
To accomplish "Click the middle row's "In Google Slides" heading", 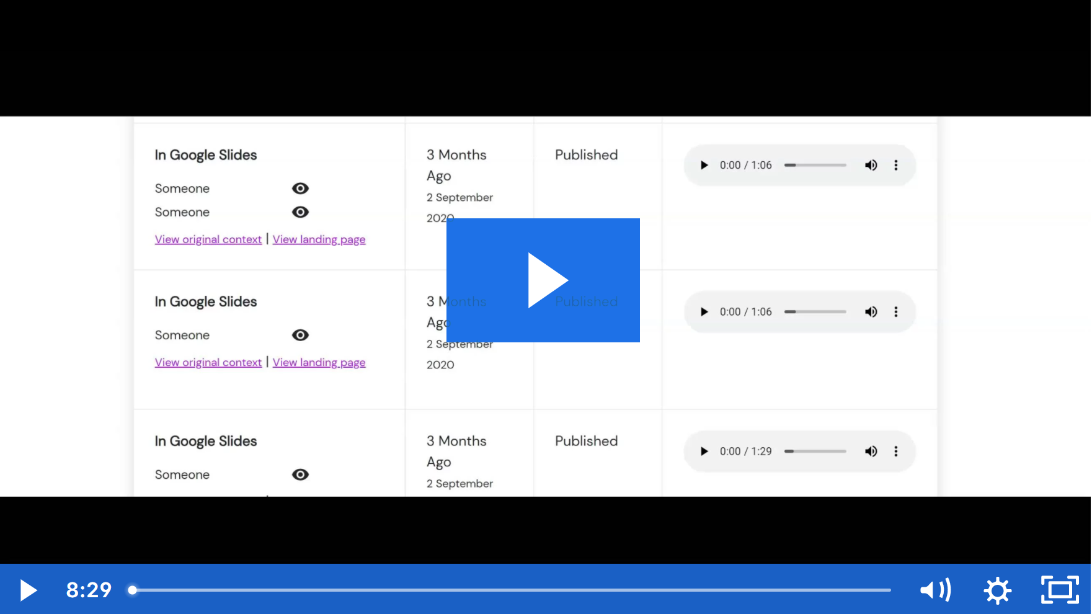I will [206, 302].
